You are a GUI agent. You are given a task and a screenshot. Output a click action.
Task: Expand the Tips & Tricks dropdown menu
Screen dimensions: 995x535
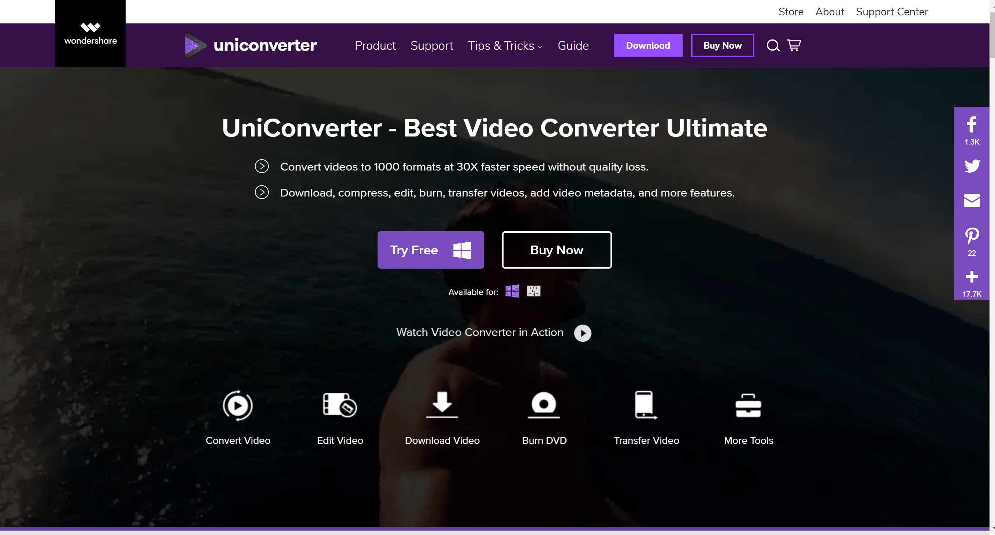click(505, 45)
